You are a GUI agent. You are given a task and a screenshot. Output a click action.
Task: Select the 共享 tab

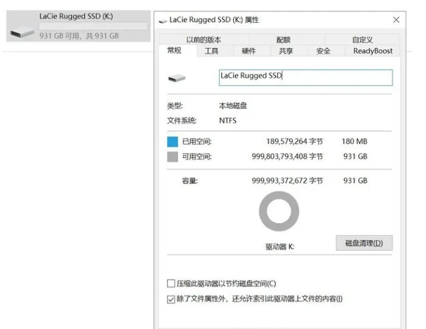pos(286,51)
